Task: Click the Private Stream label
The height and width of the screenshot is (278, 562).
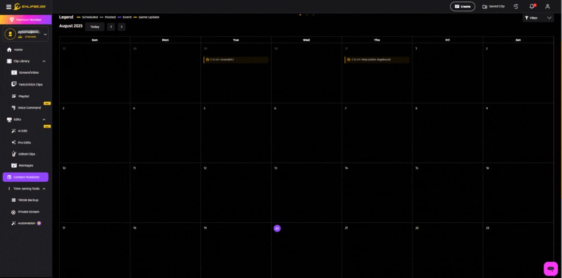Action: point(29,212)
